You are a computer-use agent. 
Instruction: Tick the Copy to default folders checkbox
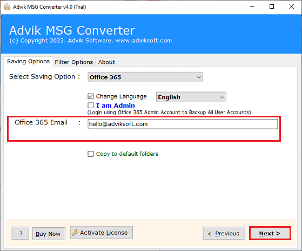tap(91, 154)
